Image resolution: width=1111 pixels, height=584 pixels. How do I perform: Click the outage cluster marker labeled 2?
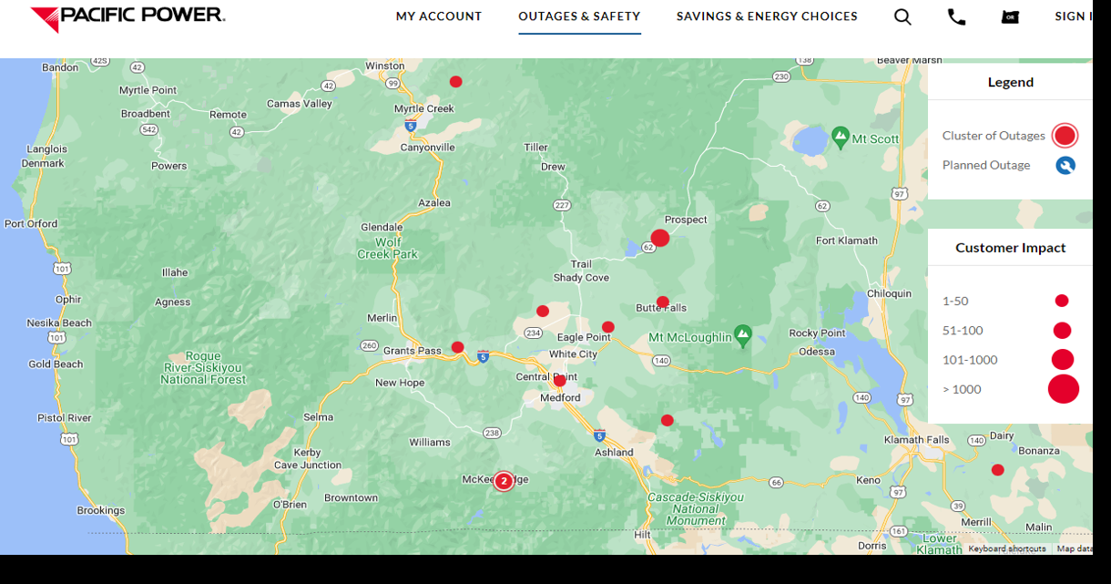pyautogui.click(x=504, y=481)
